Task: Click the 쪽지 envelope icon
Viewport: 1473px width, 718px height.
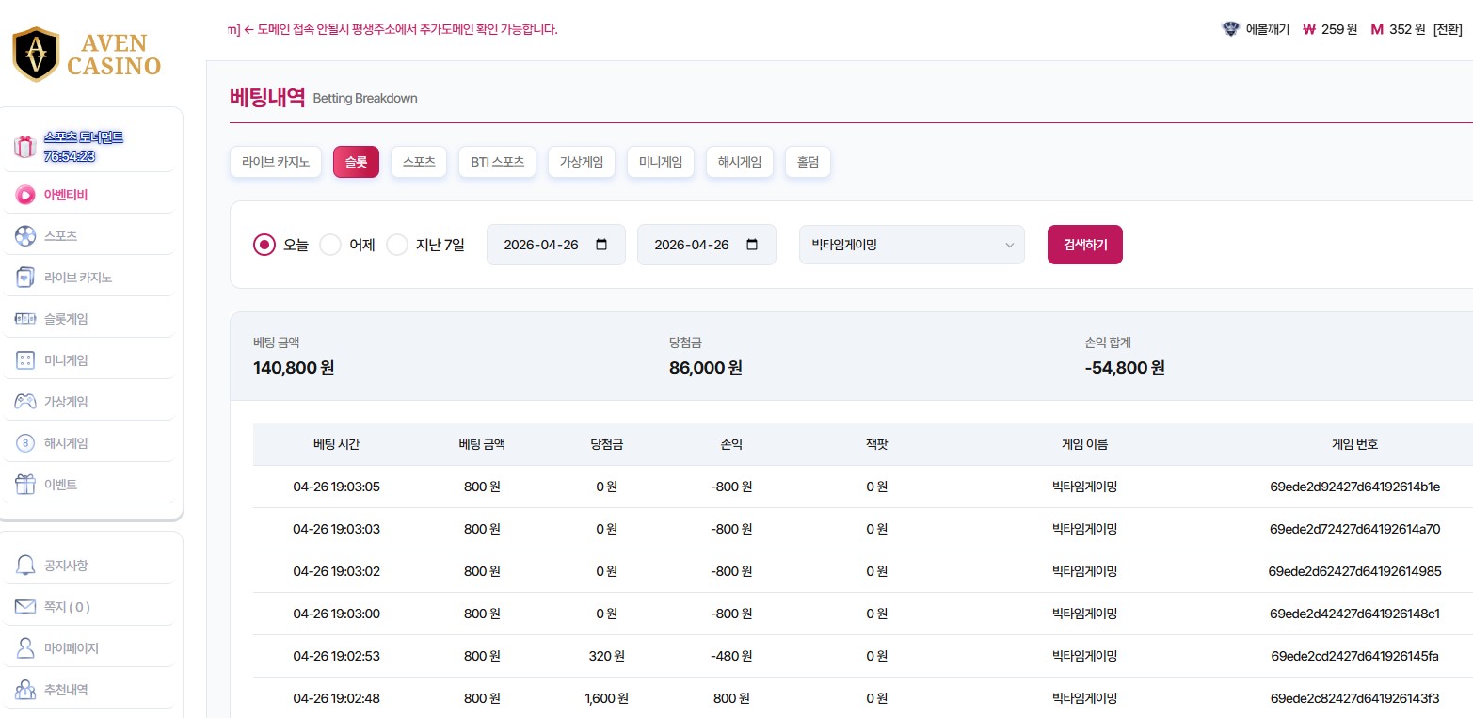Action: pos(25,607)
